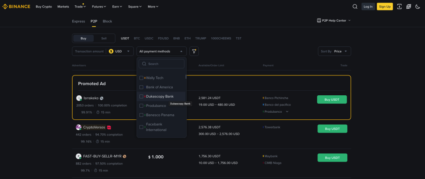Click Buy USDT for FAST-BUY-SELLR-MYR ad
The width and height of the screenshot is (425, 179).
pos(332,157)
